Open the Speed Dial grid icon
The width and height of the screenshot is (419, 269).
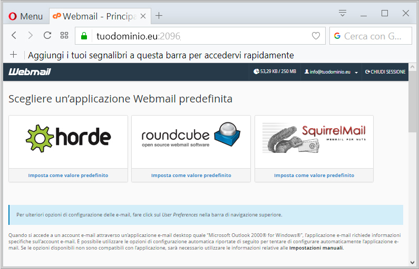point(64,35)
